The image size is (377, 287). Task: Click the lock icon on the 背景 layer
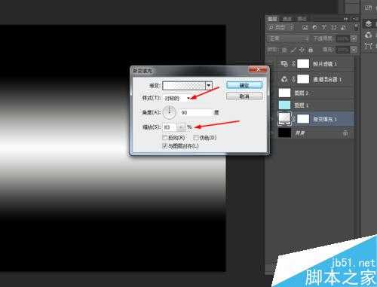click(x=345, y=133)
